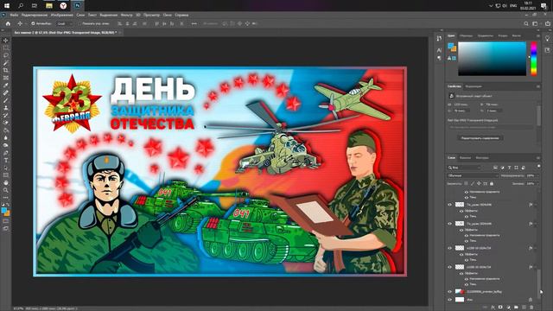Toggle the lock transparent pixels option

coord(466,183)
